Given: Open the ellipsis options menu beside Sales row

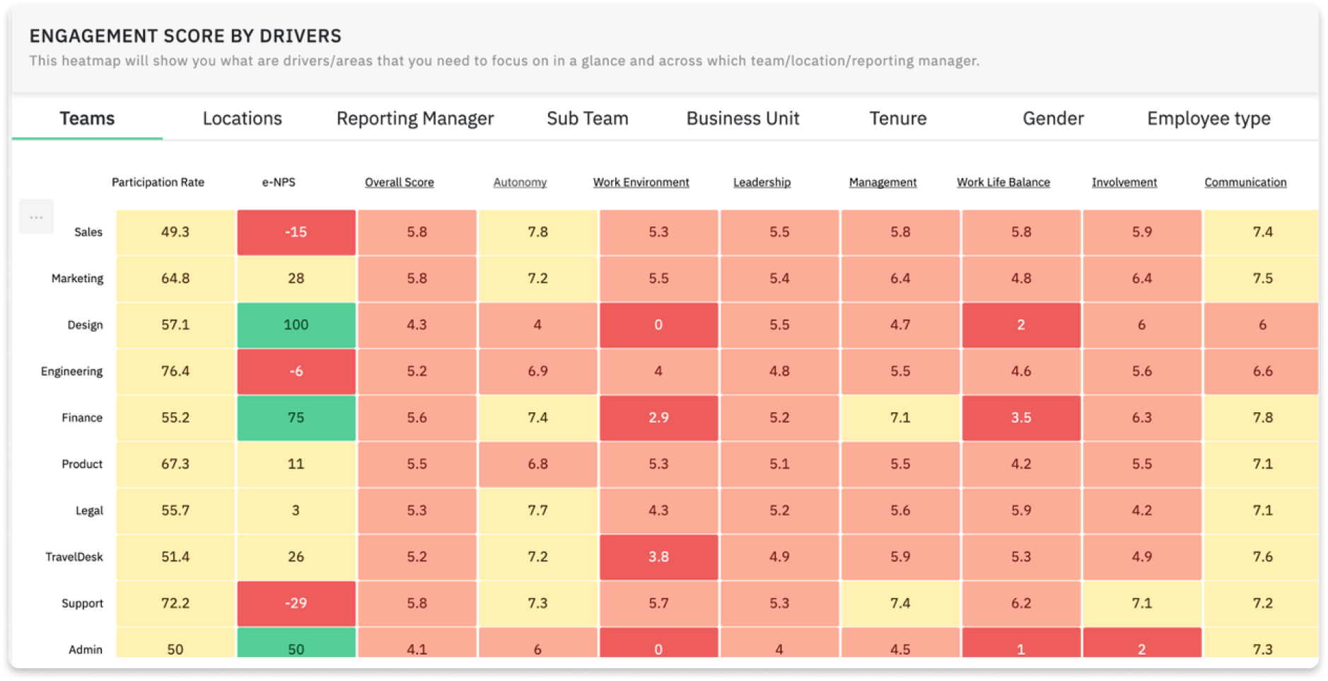Looking at the screenshot, I should pyautogui.click(x=36, y=216).
